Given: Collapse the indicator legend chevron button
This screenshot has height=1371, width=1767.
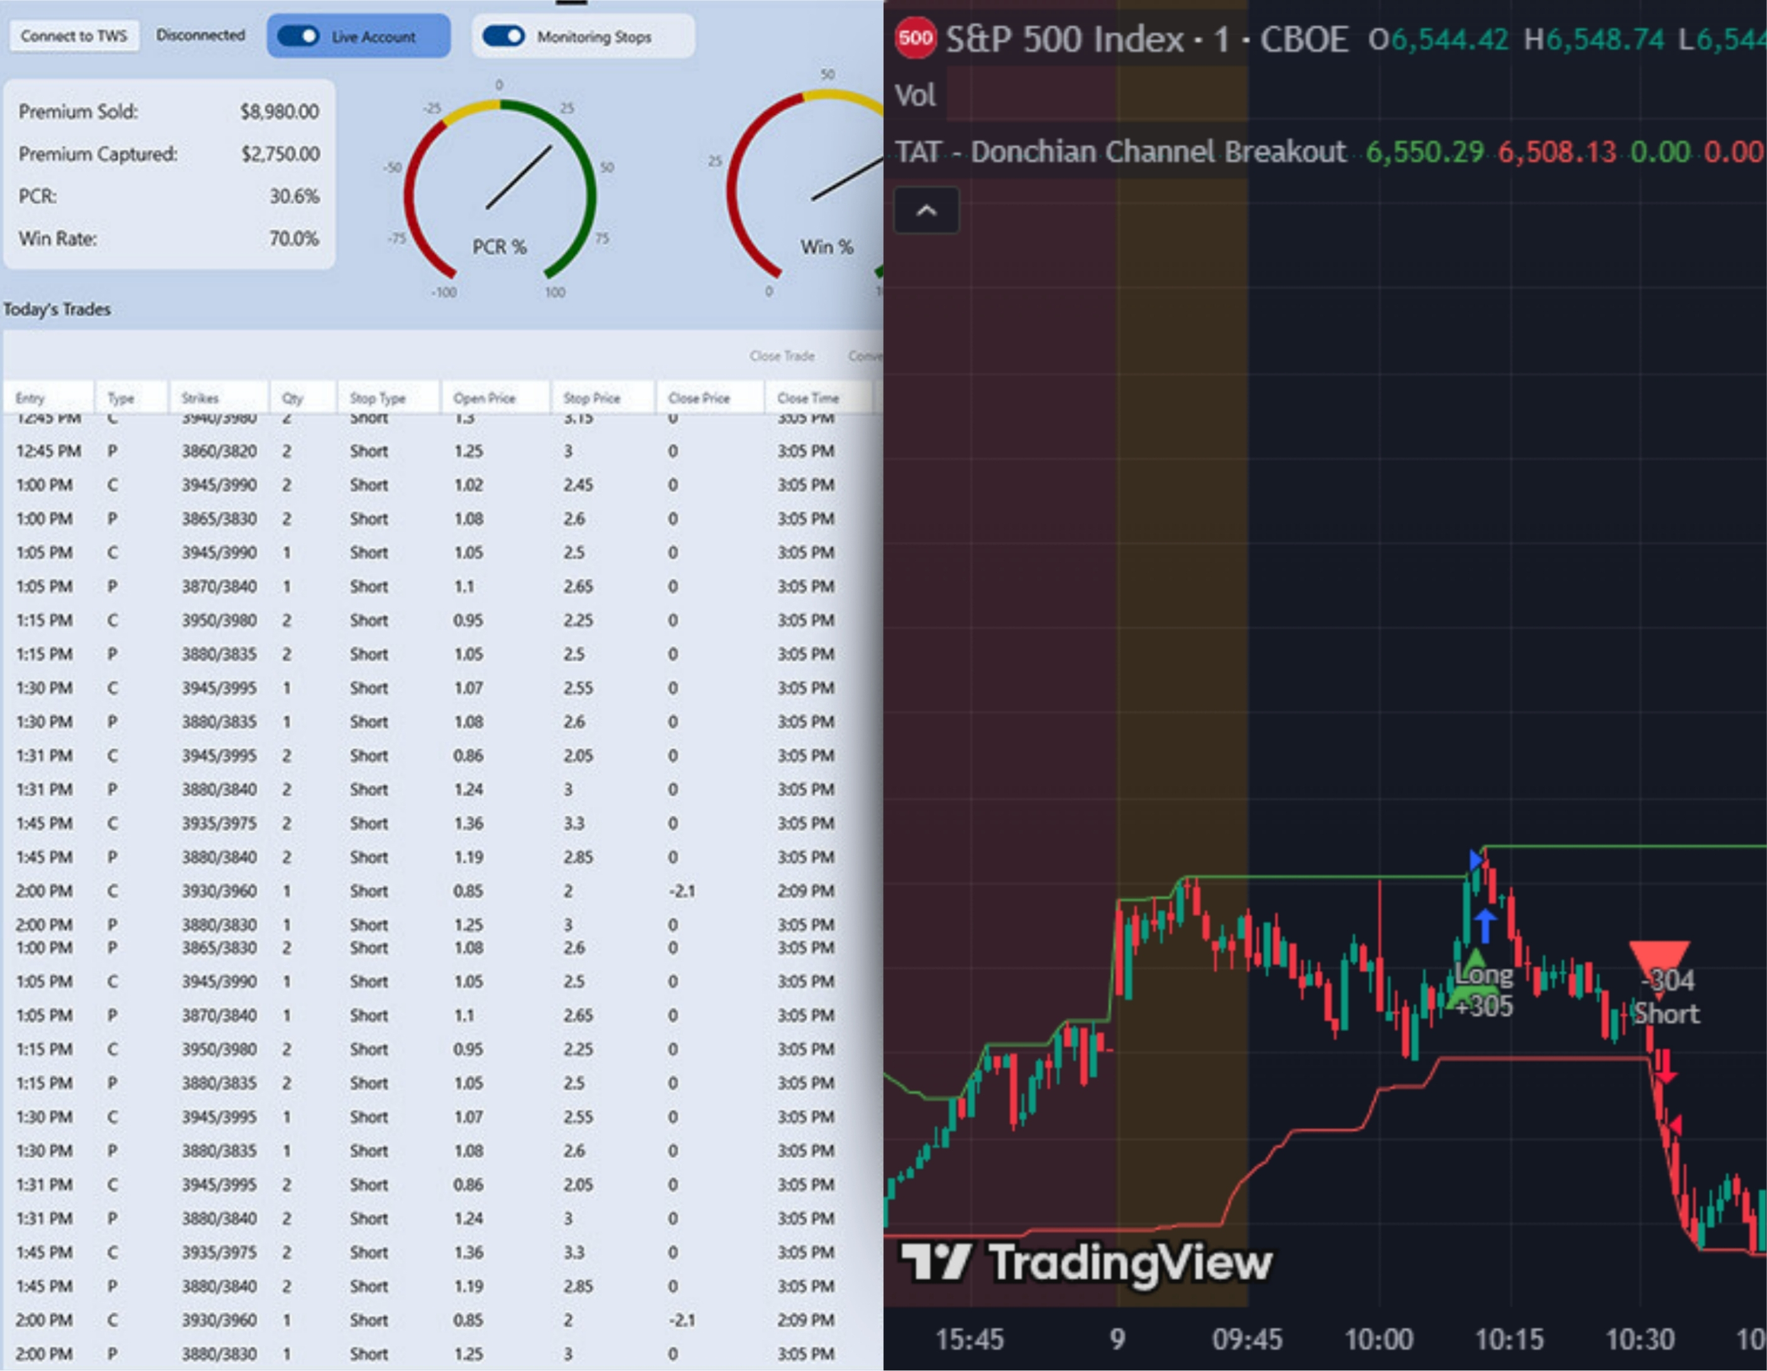Looking at the screenshot, I should click(926, 211).
